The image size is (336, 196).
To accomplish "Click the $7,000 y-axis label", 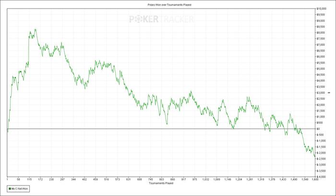I will (x=321, y=45).
